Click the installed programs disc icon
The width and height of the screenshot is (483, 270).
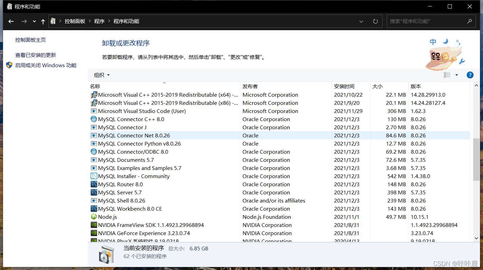click(107, 254)
